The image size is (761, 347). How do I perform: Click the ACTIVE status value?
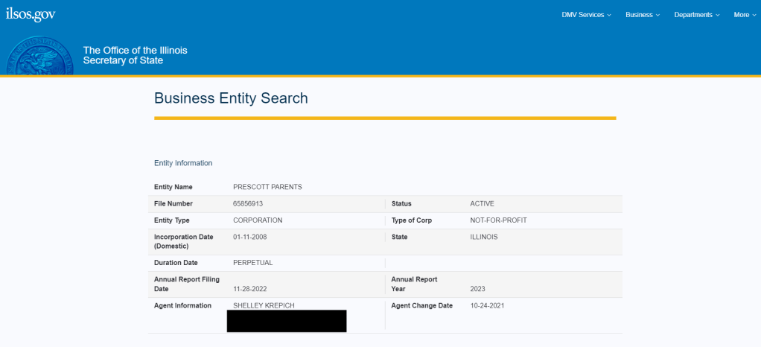(x=482, y=203)
